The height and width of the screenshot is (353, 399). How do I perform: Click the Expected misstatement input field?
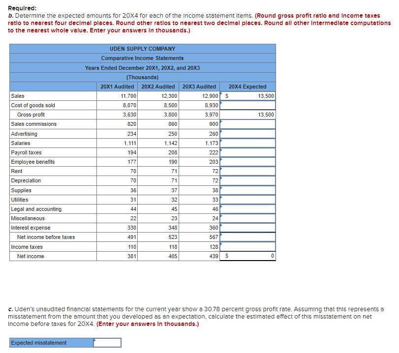[x=107, y=343]
